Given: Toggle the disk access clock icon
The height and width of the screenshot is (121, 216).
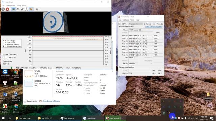Looking at the screenshot, I should pyautogui.click(x=27, y=9).
